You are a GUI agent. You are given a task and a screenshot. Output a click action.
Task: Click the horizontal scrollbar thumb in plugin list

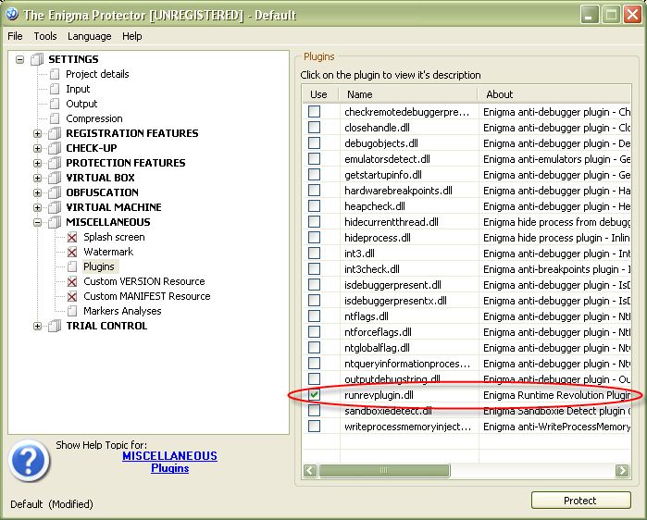tap(384, 470)
